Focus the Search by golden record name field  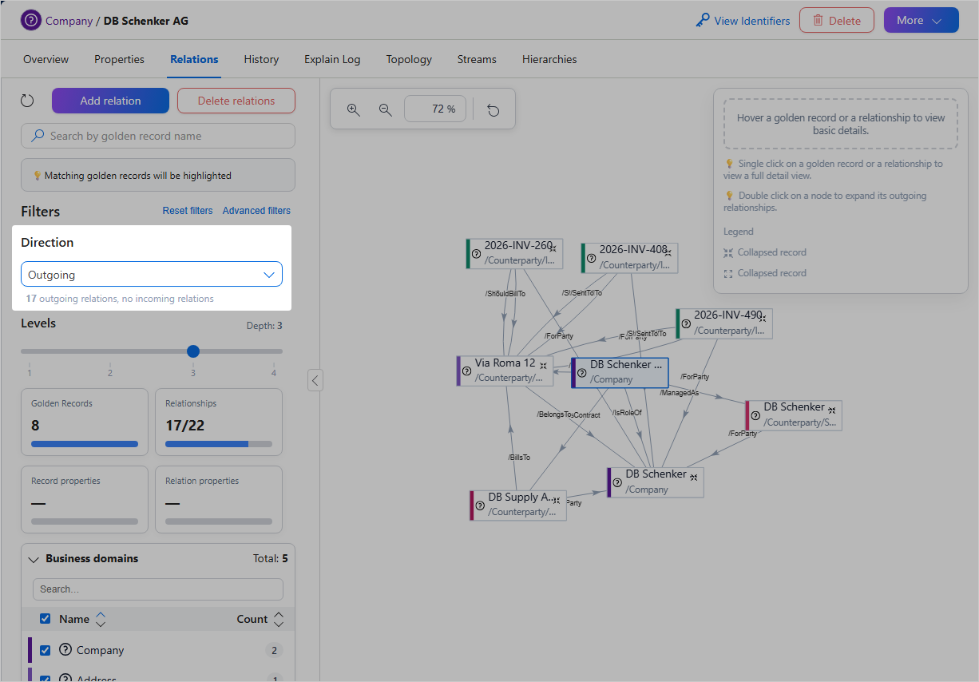tap(158, 136)
